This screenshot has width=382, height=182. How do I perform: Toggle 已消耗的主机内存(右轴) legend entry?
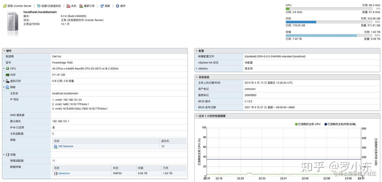[340, 124]
